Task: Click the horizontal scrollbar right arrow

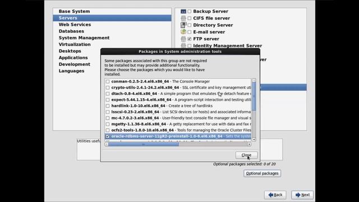Action: 249,144
